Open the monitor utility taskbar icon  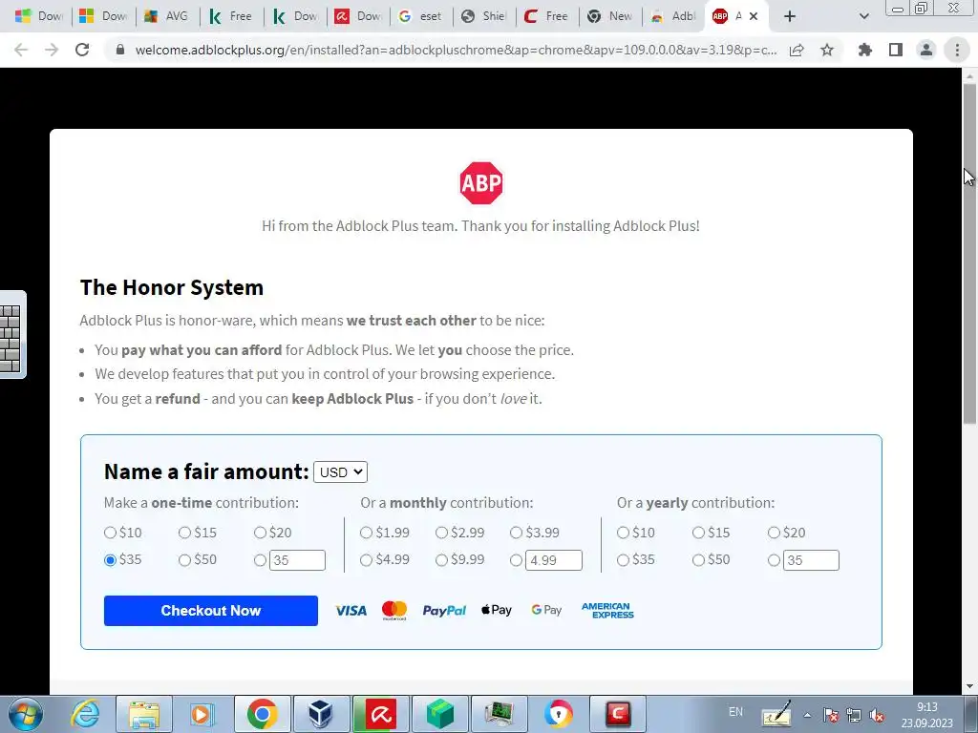(x=499, y=714)
